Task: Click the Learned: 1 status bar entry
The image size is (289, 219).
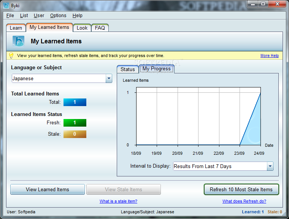Action: (253, 212)
